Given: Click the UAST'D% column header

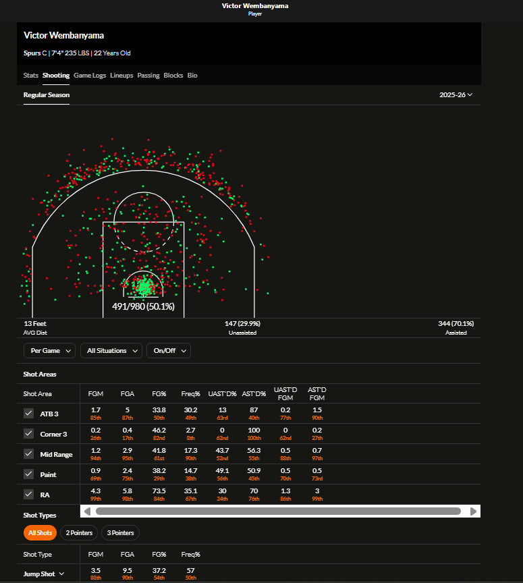Looking at the screenshot, I should tap(222, 394).
